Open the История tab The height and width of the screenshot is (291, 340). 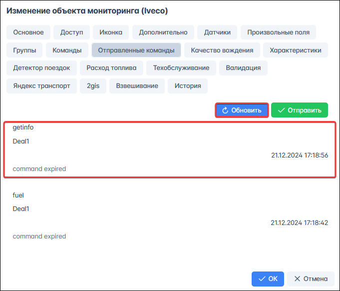pyautogui.click(x=188, y=85)
